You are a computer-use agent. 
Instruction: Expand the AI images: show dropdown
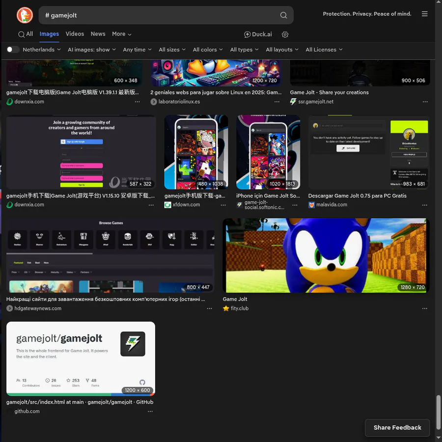tap(92, 49)
